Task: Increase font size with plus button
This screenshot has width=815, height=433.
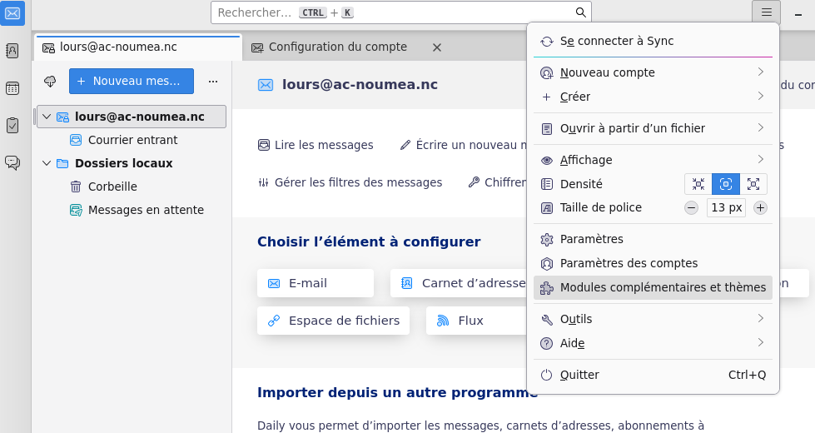Action: (760, 208)
